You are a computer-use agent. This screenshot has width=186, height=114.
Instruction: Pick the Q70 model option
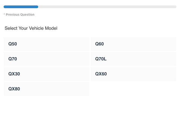(x=47, y=59)
